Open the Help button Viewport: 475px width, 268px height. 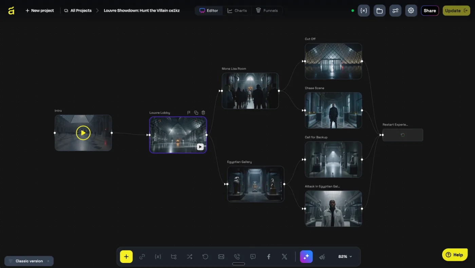point(455,255)
